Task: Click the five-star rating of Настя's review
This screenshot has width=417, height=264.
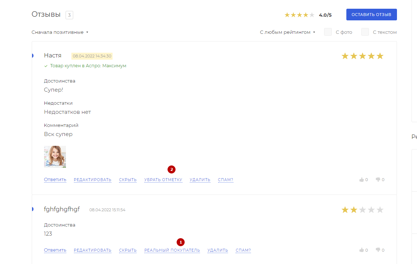Action: pyautogui.click(x=362, y=56)
